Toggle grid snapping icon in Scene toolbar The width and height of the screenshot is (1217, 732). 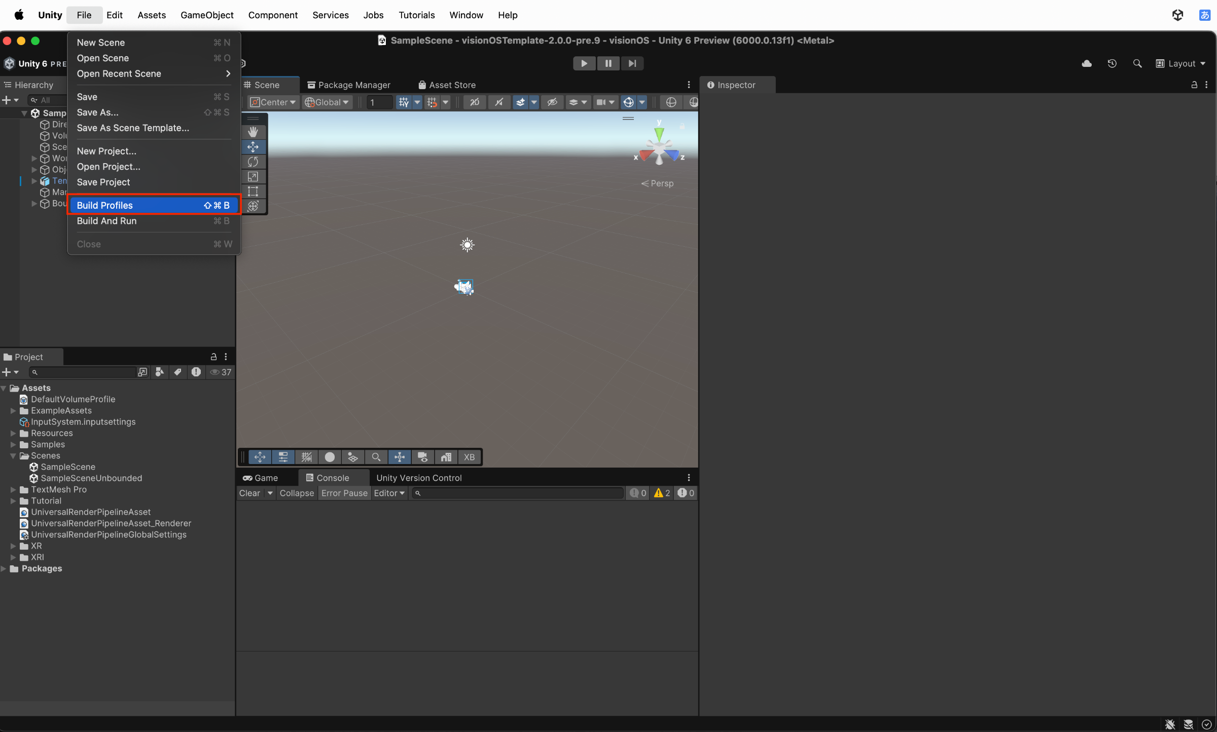click(x=404, y=102)
